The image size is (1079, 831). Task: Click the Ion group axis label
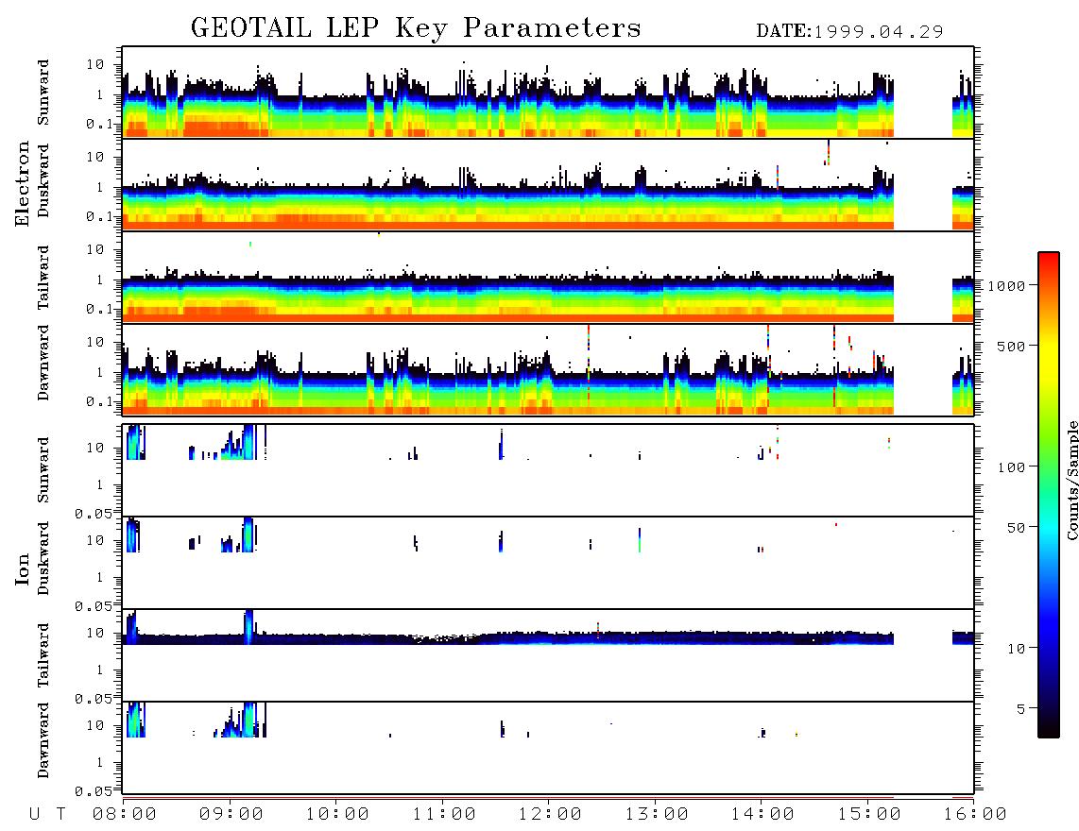click(22, 568)
